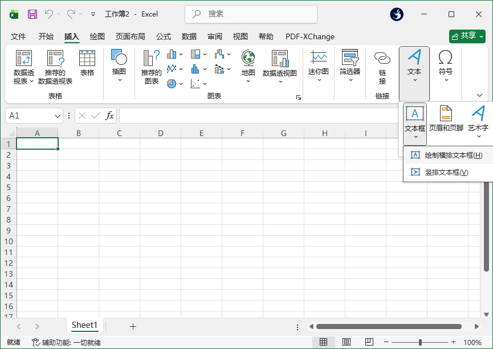Switch to Page Break Preview view
The image size is (493, 349).
369,342
